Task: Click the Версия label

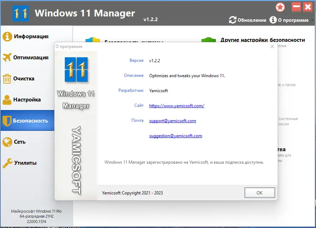Action: [136, 60]
